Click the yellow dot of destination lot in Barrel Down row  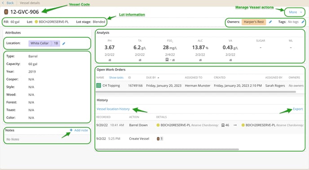point(243,125)
